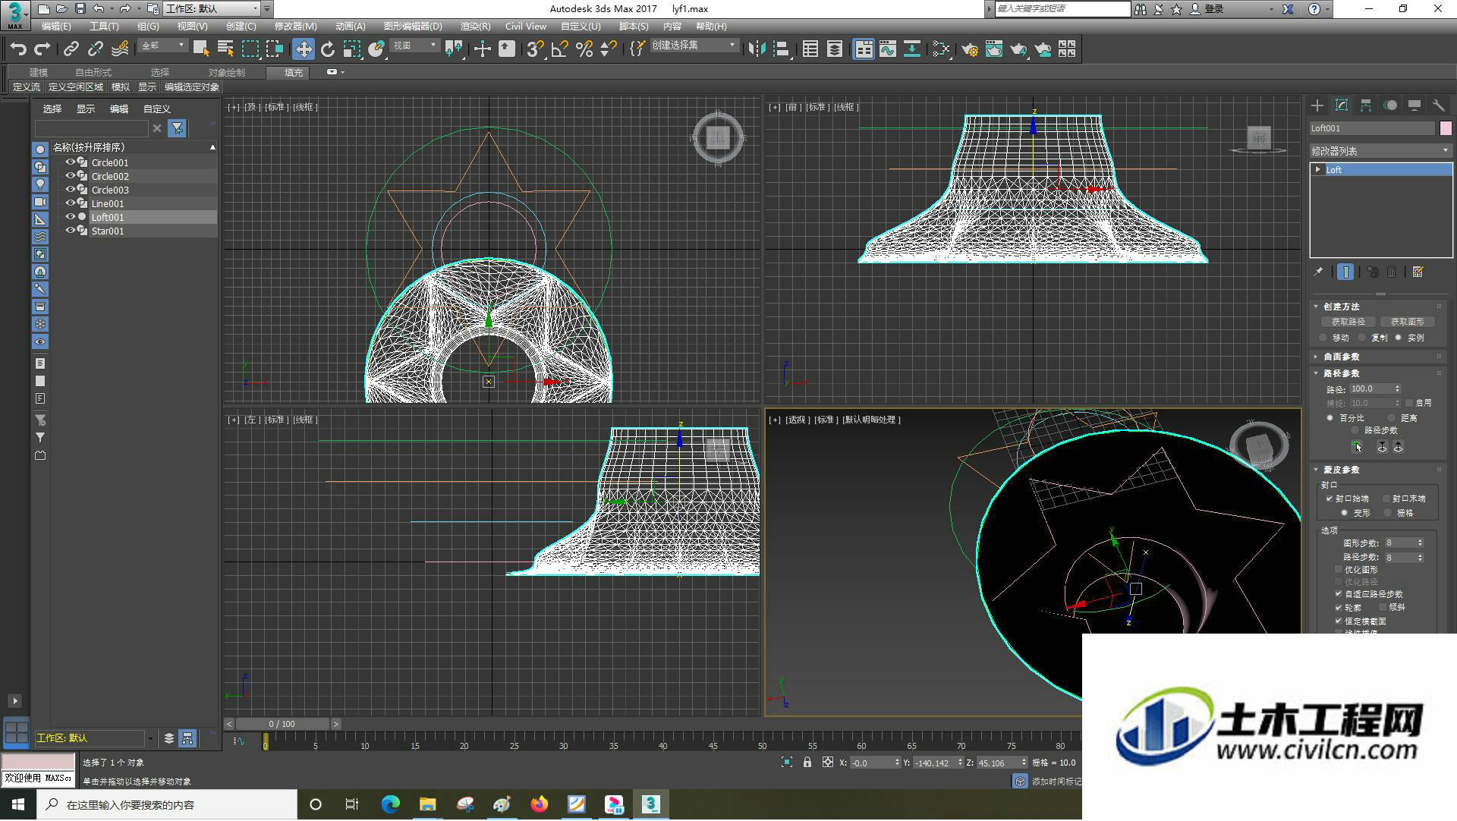Click the Undo arrow icon
1457x821 pixels.
point(18,49)
